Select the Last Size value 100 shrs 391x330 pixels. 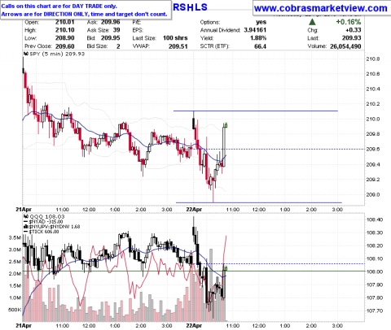click(175, 38)
